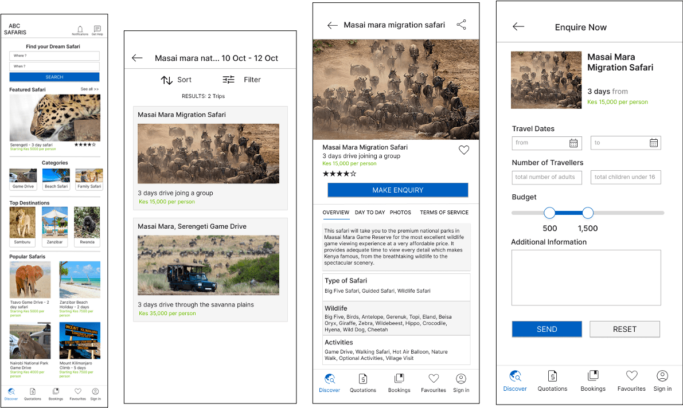Open the PHOTOS tab
Viewport: 683px width, 408px height.
(400, 213)
